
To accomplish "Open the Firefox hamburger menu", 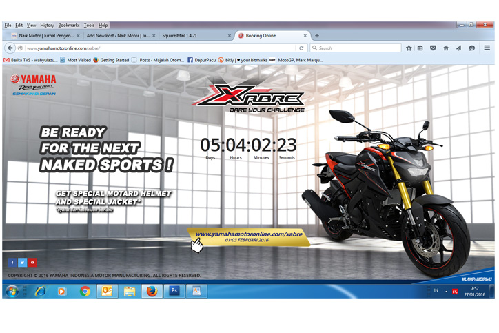I will coord(487,48).
